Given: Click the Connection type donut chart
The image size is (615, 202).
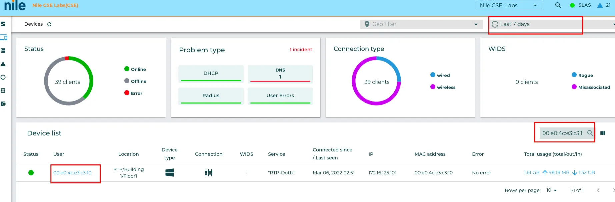Looking at the screenshot, I should coord(376,81).
